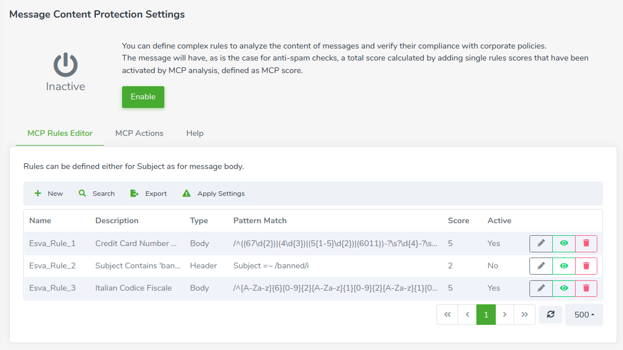Select the Esva_Rule_3 name cell

click(52, 288)
